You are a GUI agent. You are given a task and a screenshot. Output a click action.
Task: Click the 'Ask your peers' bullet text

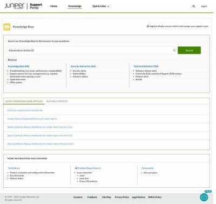coord(151,173)
